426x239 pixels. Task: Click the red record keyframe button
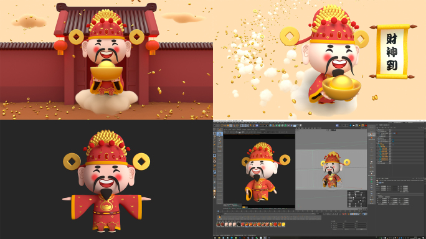[x=343, y=214]
